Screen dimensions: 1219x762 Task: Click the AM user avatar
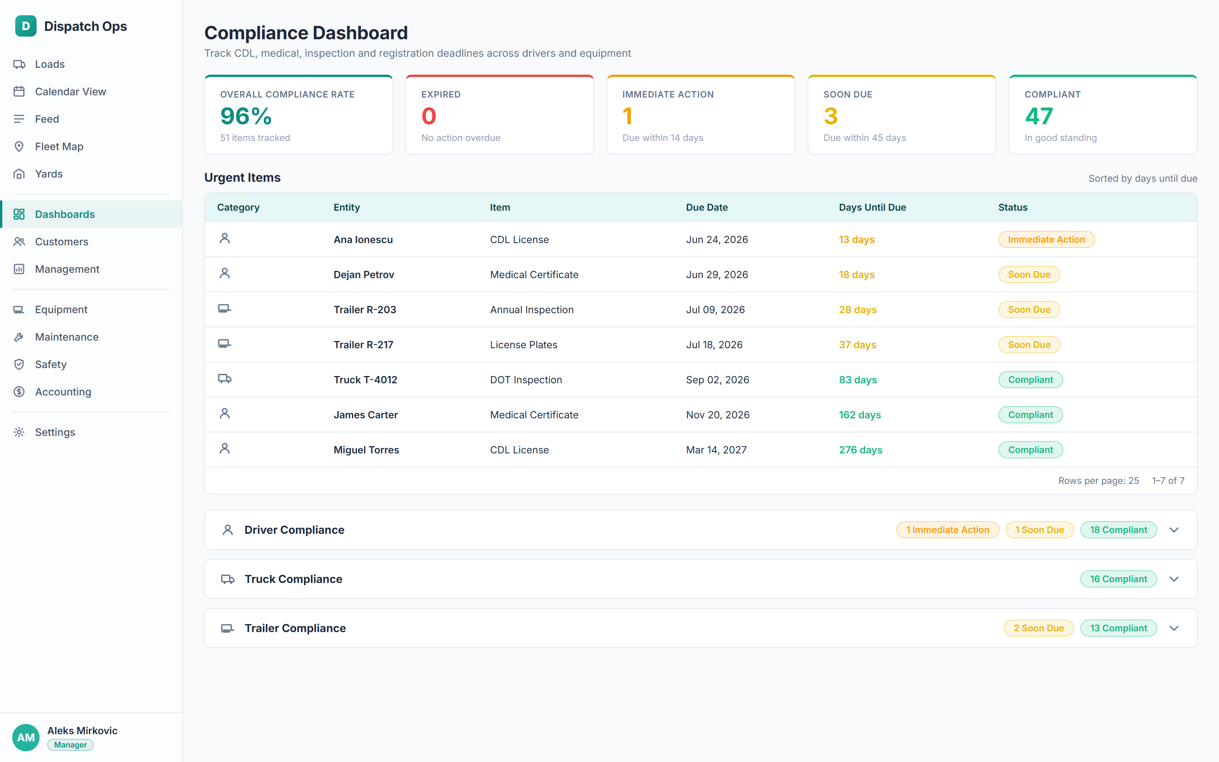tap(26, 738)
